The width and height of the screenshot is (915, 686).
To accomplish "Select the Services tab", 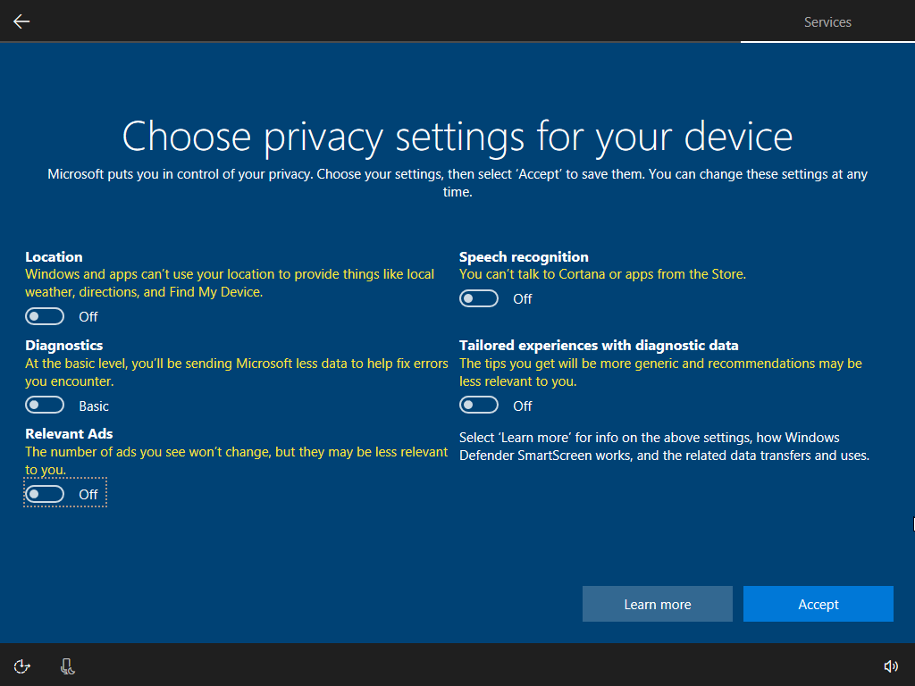I will pyautogui.click(x=827, y=22).
